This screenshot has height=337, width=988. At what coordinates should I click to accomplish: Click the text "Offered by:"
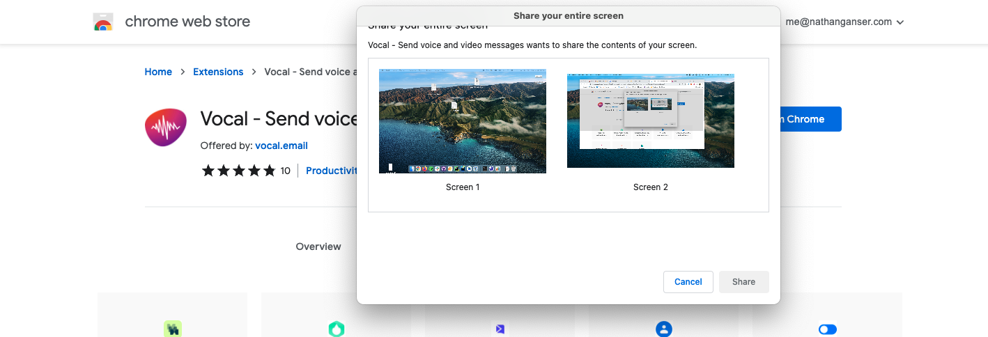pos(226,146)
